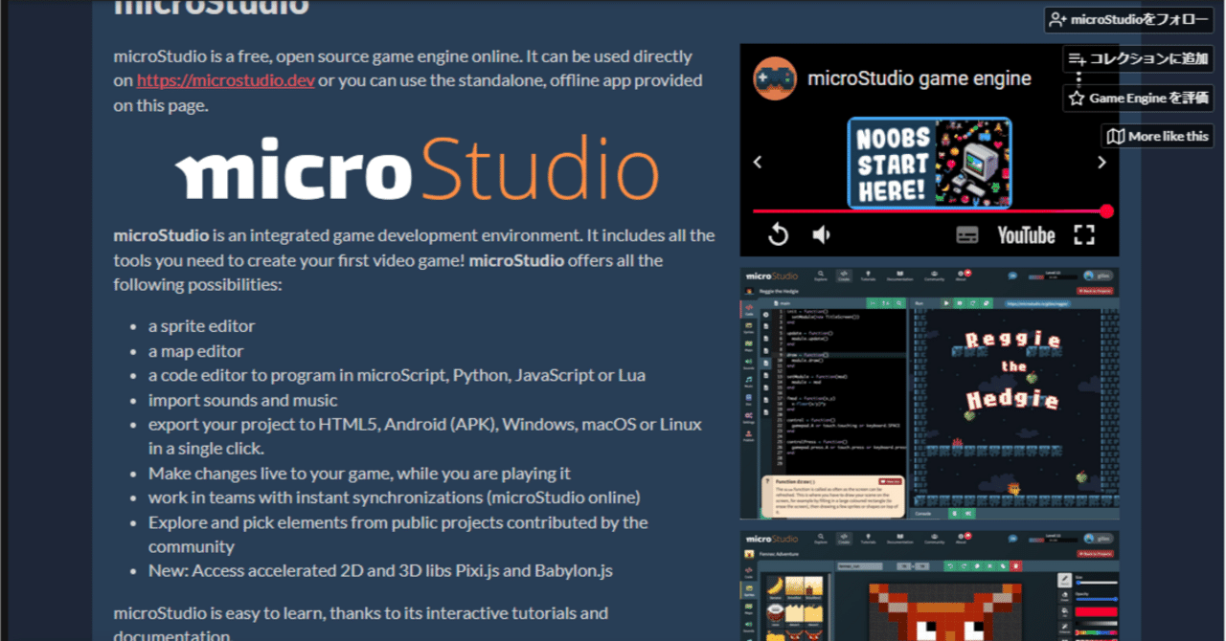
Task: Open the https://microstudio.dev link
Action: tap(224, 80)
